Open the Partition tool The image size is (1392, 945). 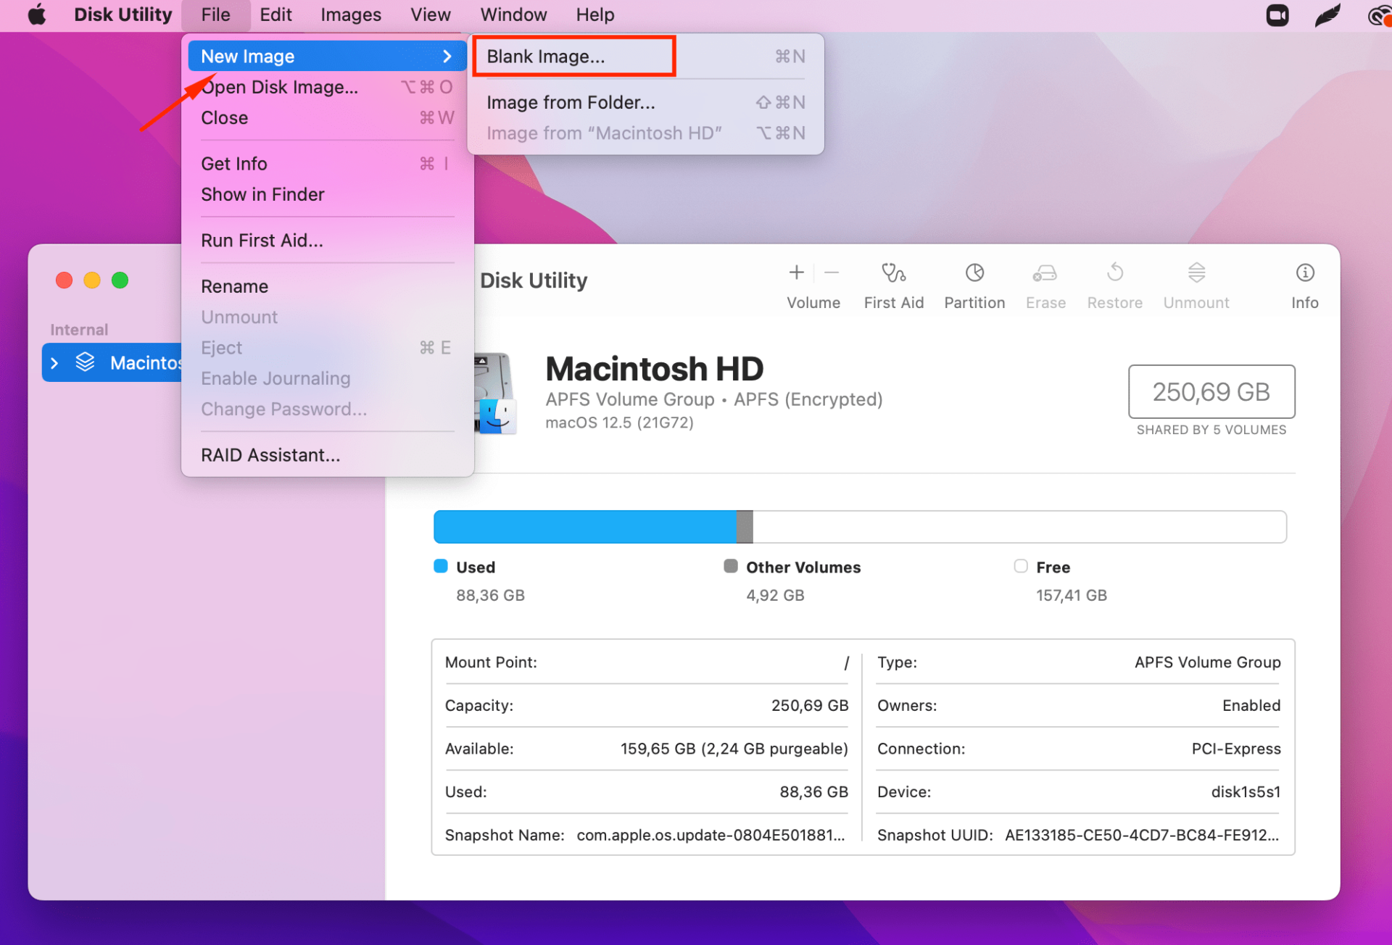[974, 284]
